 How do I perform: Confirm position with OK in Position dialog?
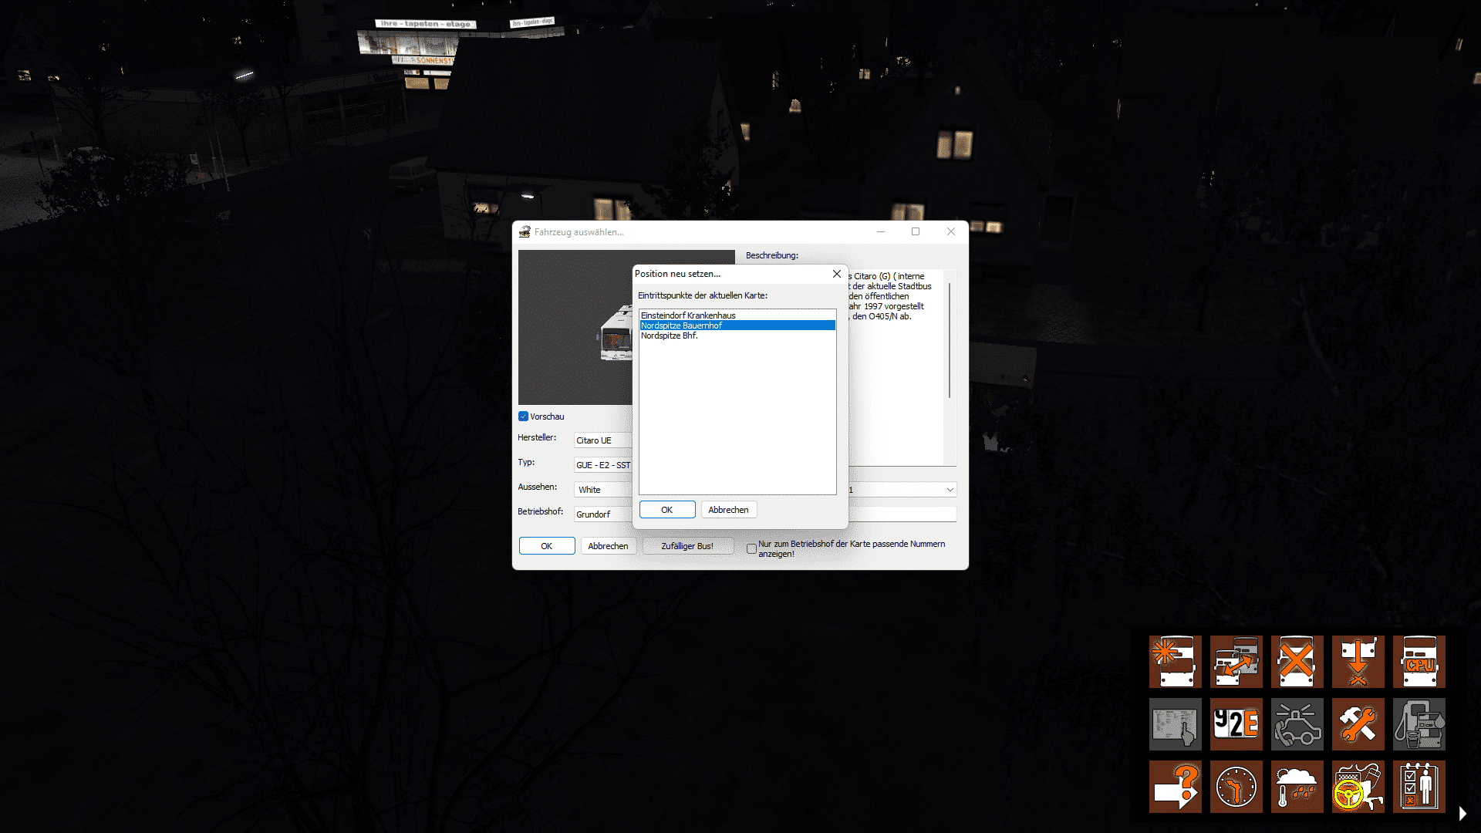pyautogui.click(x=666, y=510)
